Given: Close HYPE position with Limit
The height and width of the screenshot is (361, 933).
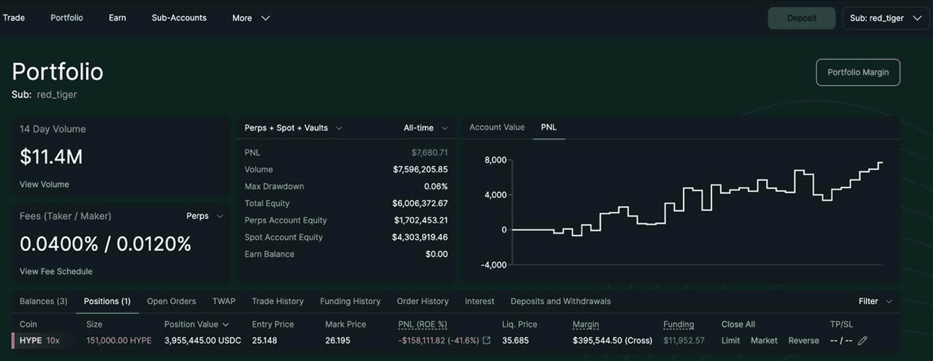Looking at the screenshot, I should click(730, 341).
